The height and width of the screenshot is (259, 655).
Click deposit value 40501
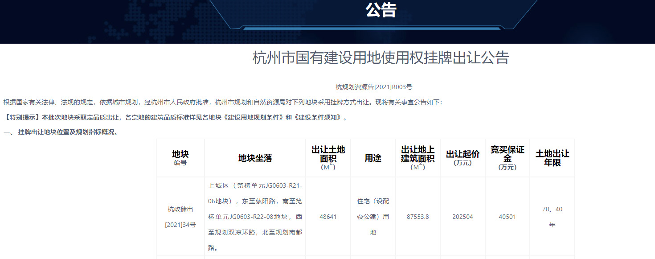point(508,217)
